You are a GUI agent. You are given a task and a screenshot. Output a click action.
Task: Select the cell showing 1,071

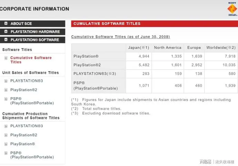[x=139, y=86]
